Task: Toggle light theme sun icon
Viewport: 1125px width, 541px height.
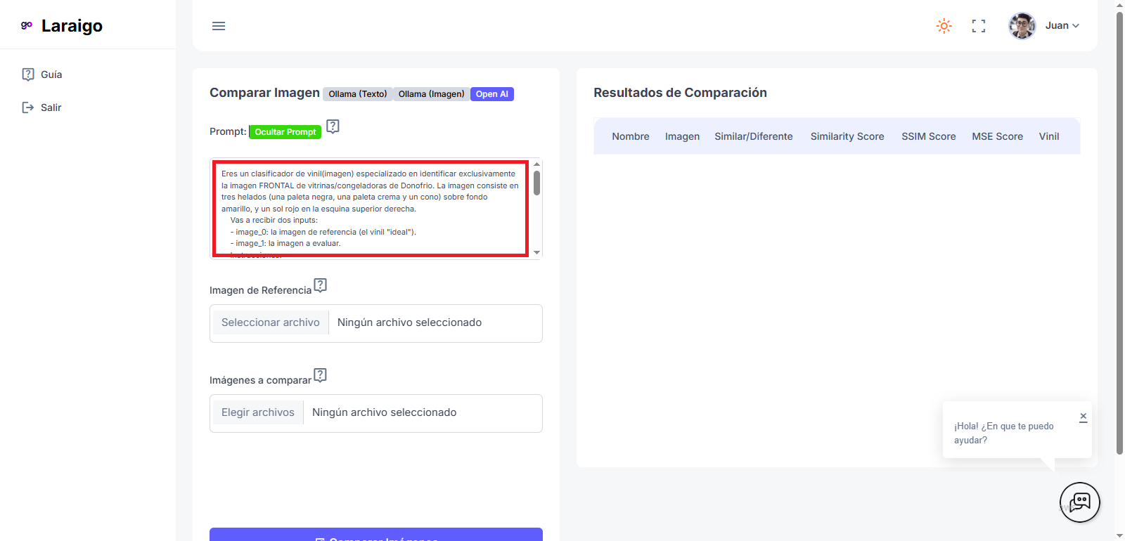Action: pos(944,26)
